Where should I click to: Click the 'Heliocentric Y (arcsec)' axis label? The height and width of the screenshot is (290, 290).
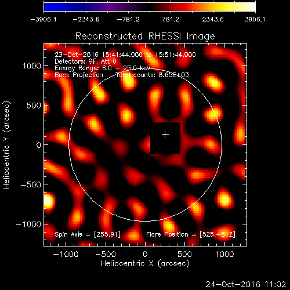tap(6, 145)
